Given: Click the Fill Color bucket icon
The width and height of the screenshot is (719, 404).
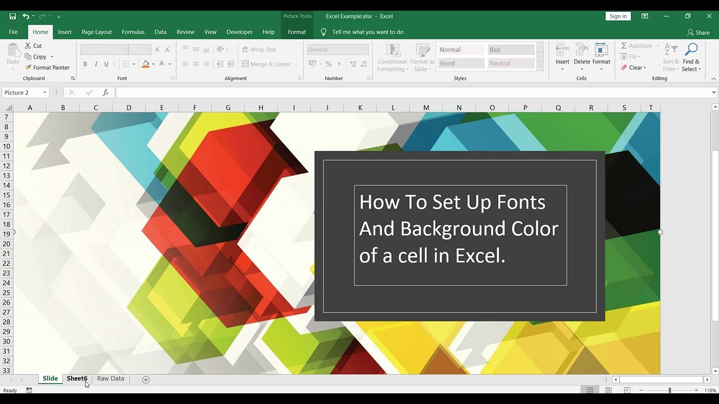Looking at the screenshot, I should coord(145,64).
